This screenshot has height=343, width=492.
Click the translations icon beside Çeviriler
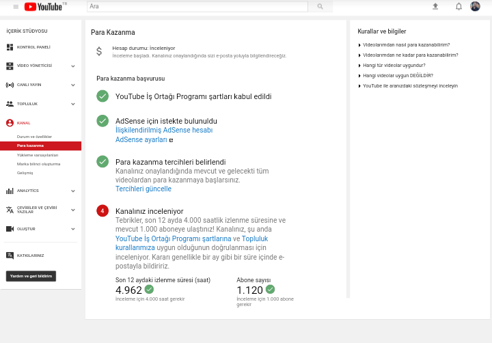pyautogui.click(x=10, y=210)
